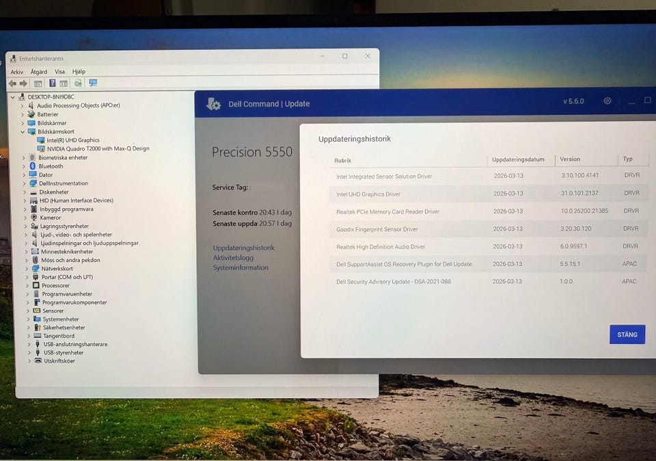
Task: Select Intel(R) UHD Graphics device
Action: 73,140
